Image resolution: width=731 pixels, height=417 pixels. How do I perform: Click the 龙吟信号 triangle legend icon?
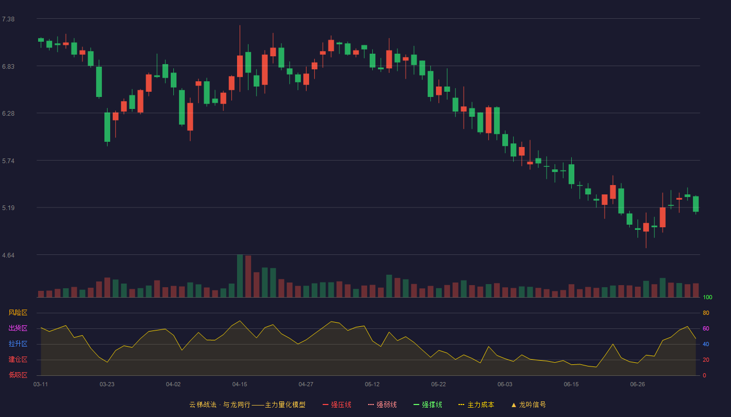point(514,404)
